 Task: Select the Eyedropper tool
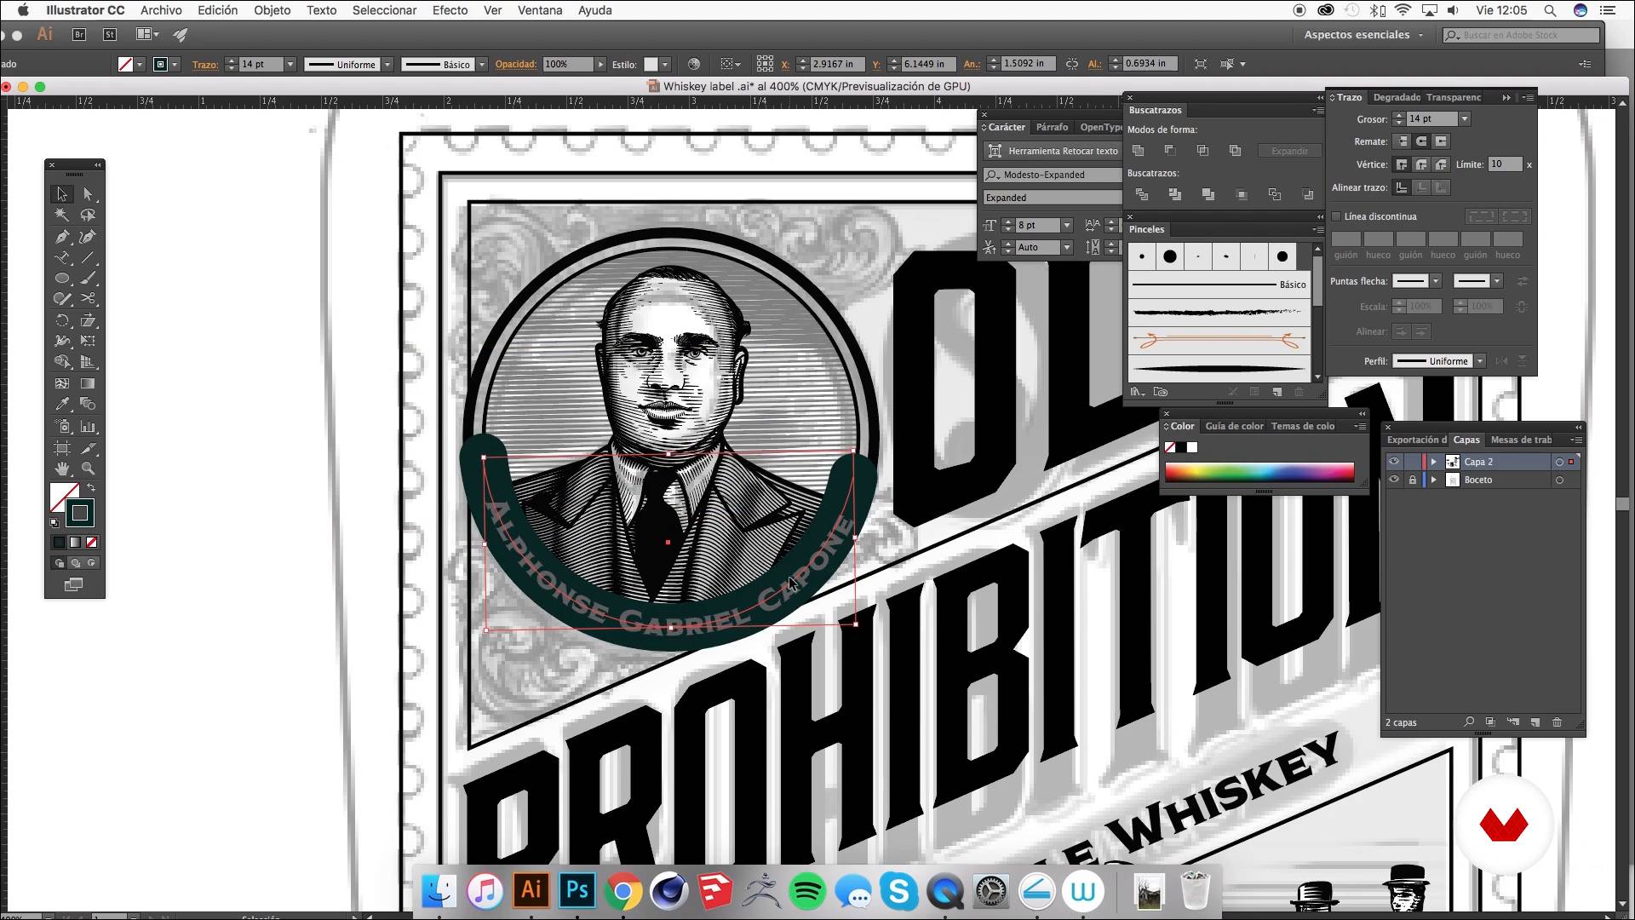click(62, 404)
